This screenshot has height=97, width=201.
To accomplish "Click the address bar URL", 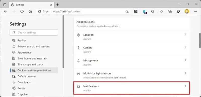I will point(67,11).
